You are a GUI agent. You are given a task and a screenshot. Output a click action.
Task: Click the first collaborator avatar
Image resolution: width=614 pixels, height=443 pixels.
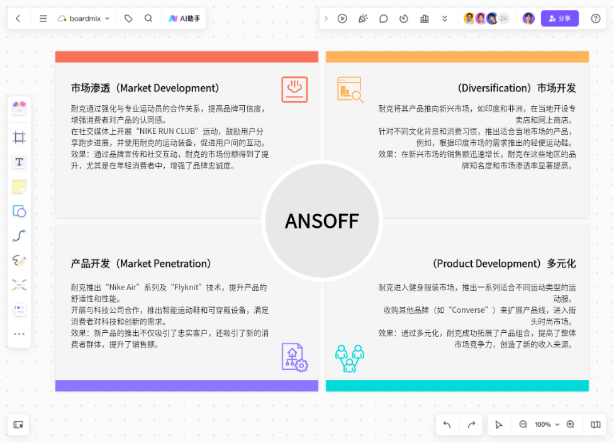[469, 18]
